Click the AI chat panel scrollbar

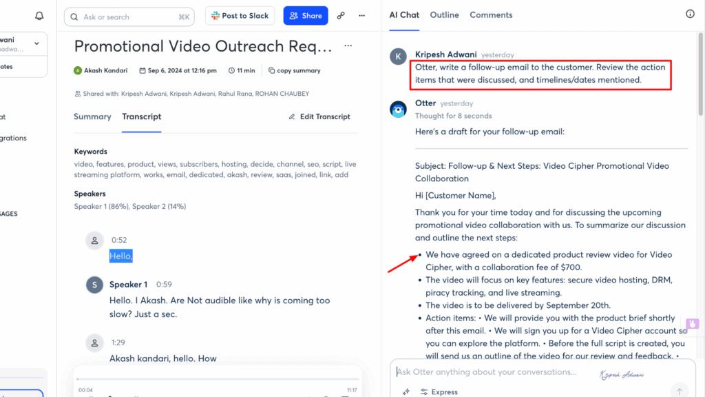point(700,74)
